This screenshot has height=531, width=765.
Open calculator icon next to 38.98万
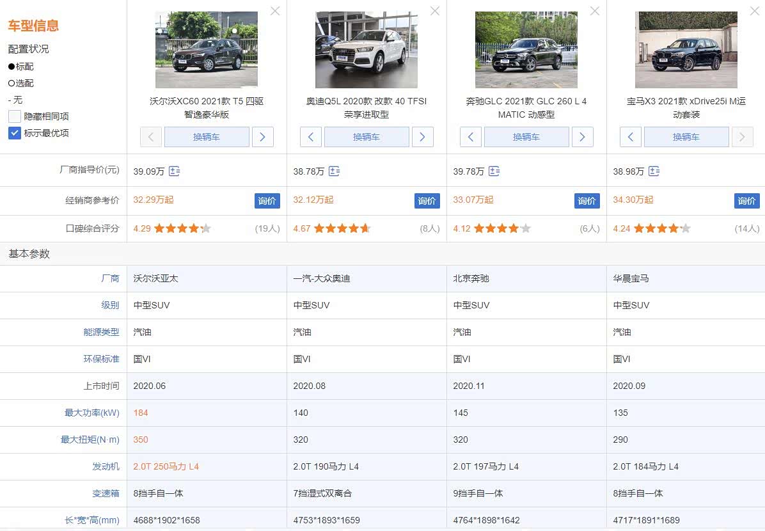click(x=654, y=171)
